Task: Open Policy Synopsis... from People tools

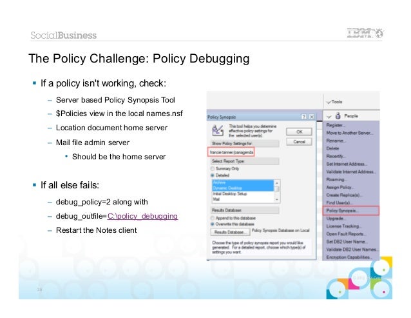Action: (351, 211)
